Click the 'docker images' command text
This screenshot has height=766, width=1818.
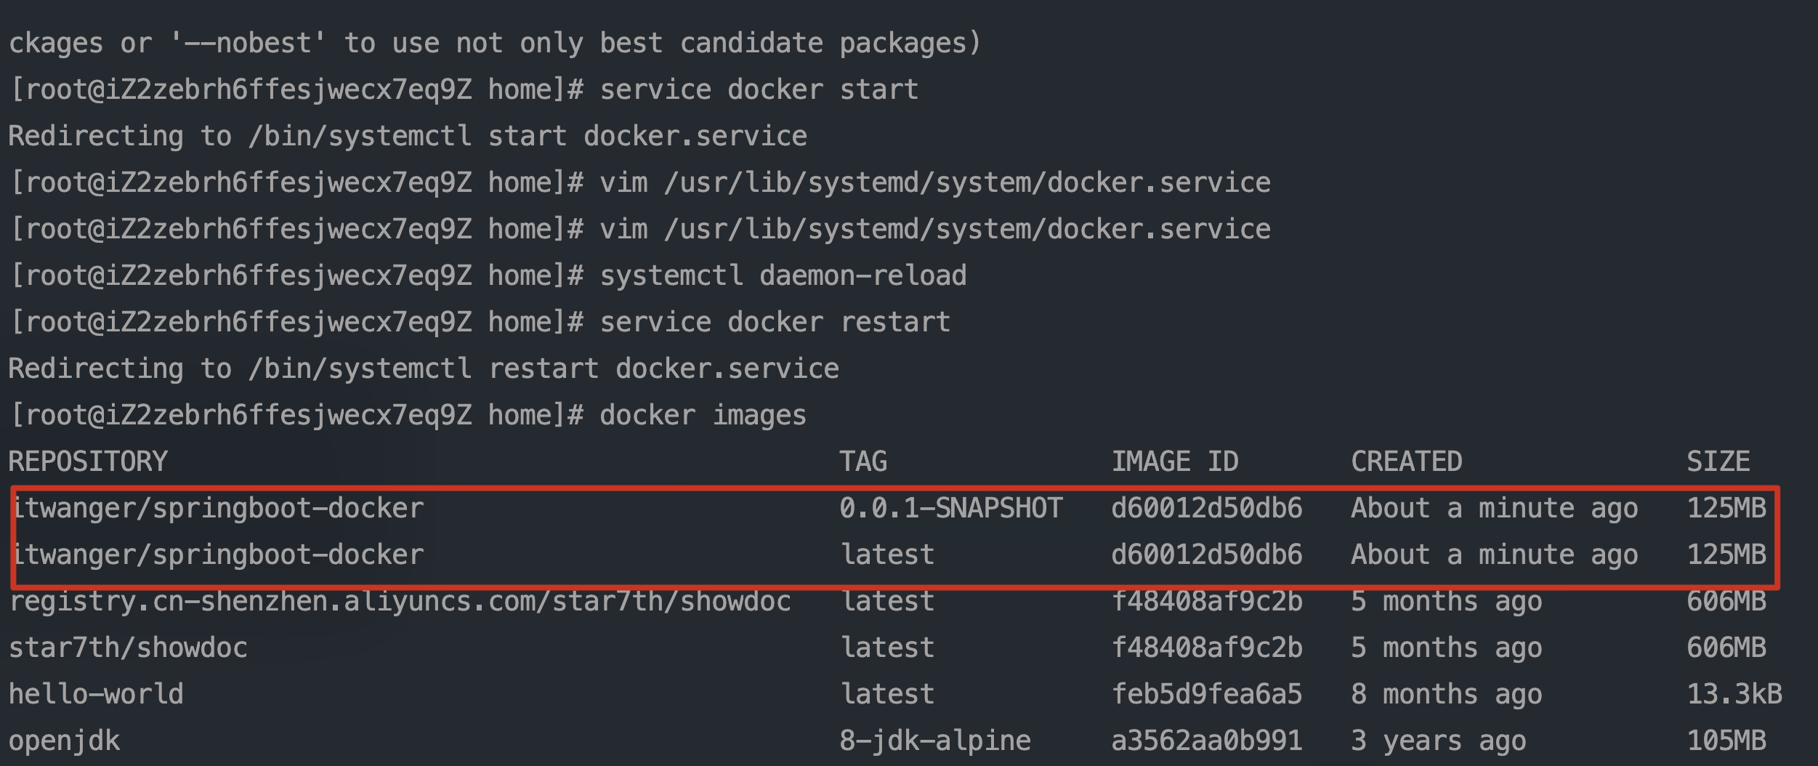pos(703,416)
